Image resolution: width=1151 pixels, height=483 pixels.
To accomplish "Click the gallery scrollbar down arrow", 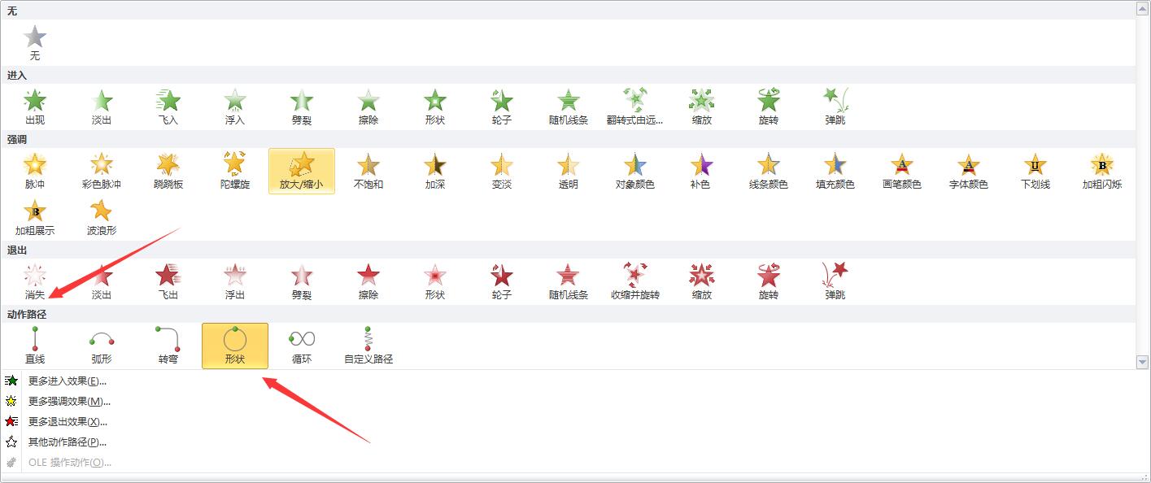I will [x=1144, y=362].
